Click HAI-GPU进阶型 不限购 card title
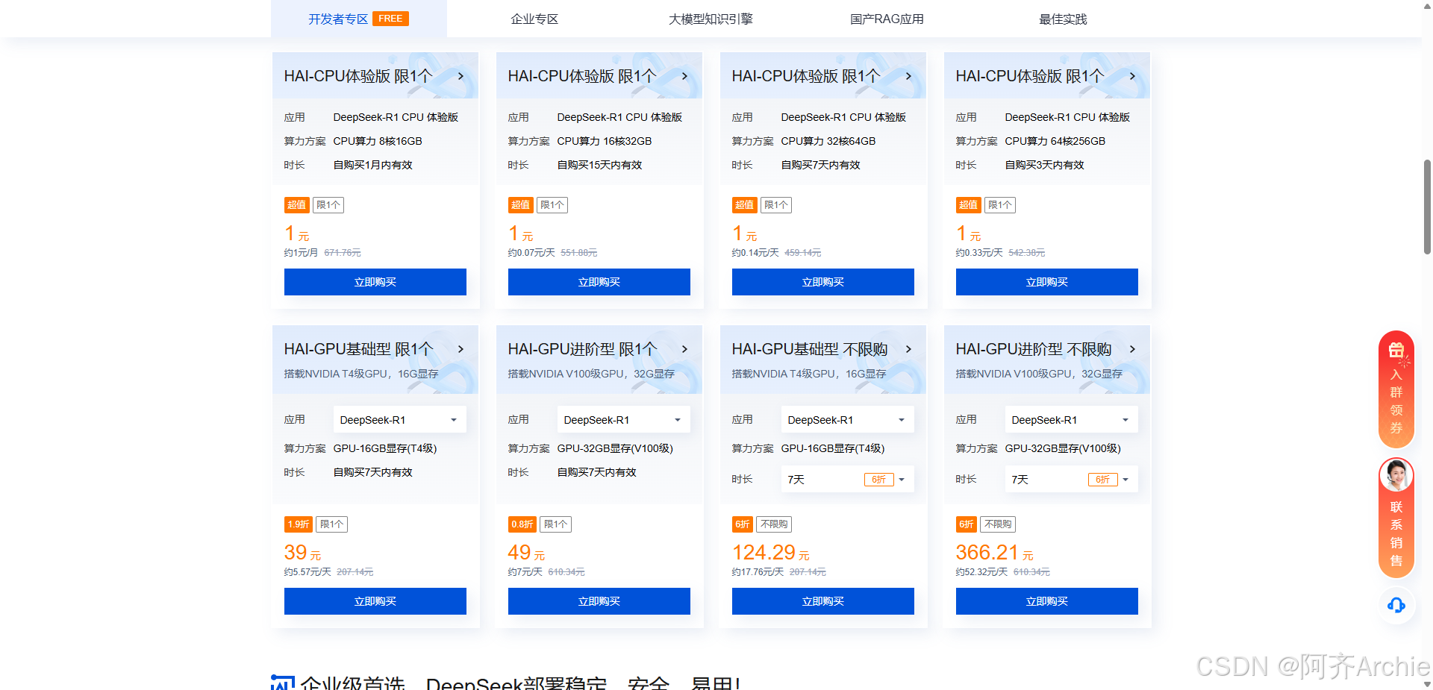This screenshot has width=1433, height=690. (1034, 349)
